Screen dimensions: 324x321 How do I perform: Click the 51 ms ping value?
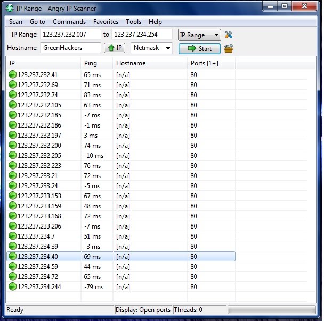tap(92, 236)
